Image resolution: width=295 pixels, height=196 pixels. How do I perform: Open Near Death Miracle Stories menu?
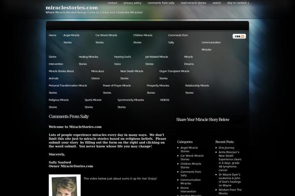click(132, 74)
